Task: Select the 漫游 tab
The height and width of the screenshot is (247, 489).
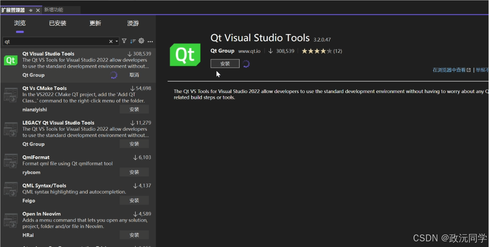Action: coord(133,23)
